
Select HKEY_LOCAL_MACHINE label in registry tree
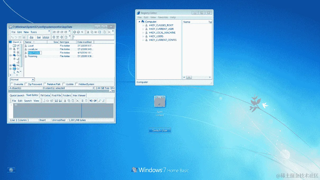coord(162,33)
